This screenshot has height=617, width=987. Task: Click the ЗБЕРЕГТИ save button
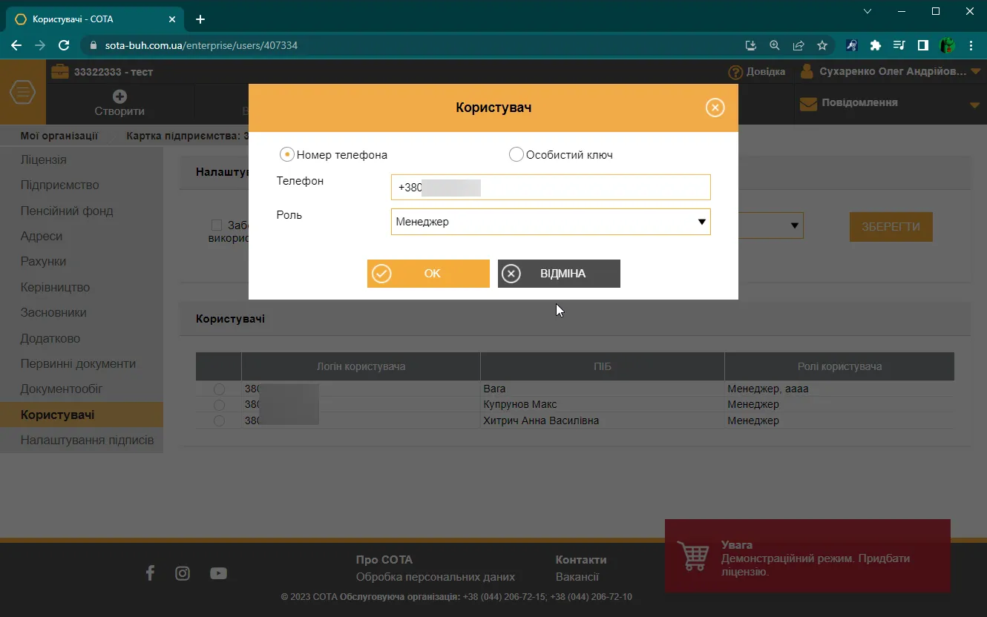point(891,227)
